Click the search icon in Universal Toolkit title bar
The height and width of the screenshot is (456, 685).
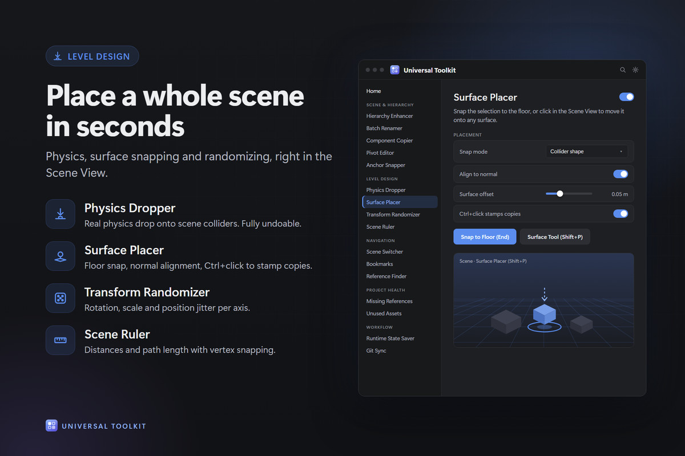click(623, 70)
